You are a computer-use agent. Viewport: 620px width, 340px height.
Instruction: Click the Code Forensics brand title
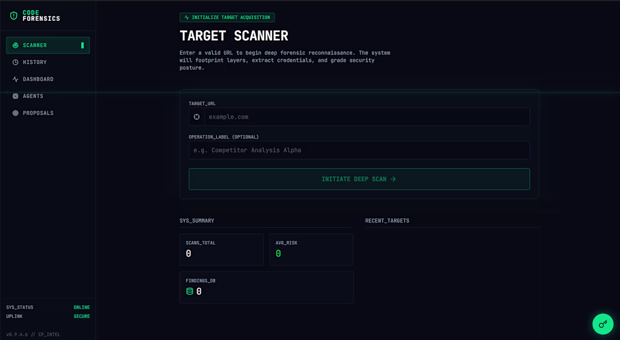[41, 16]
